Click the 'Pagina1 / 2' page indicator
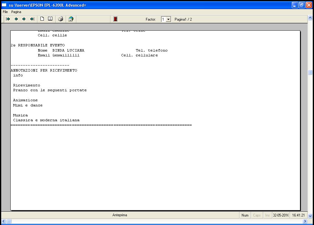The image size is (314, 225). click(x=183, y=19)
